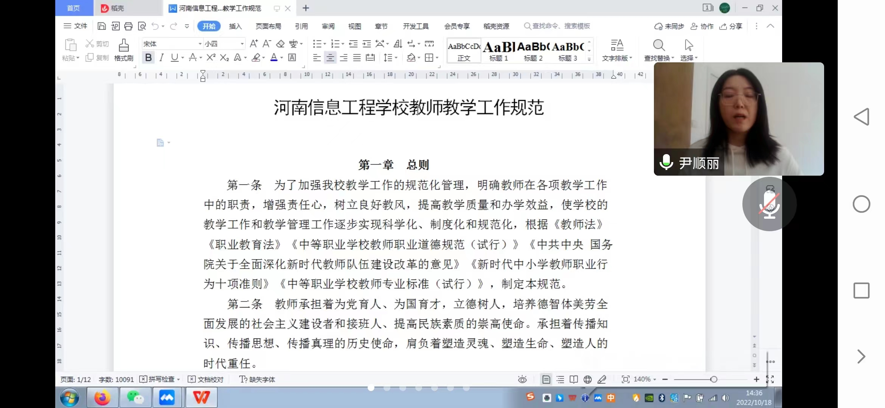Viewport: 885px width, 408px height.
Task: Toggle Italic formatting button
Action: [161, 57]
